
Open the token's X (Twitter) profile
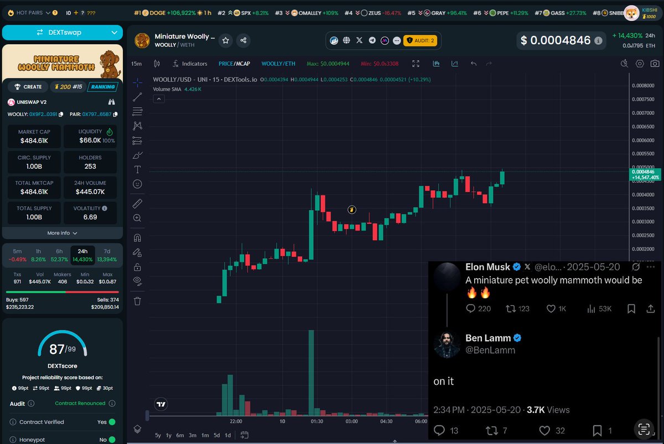(360, 40)
